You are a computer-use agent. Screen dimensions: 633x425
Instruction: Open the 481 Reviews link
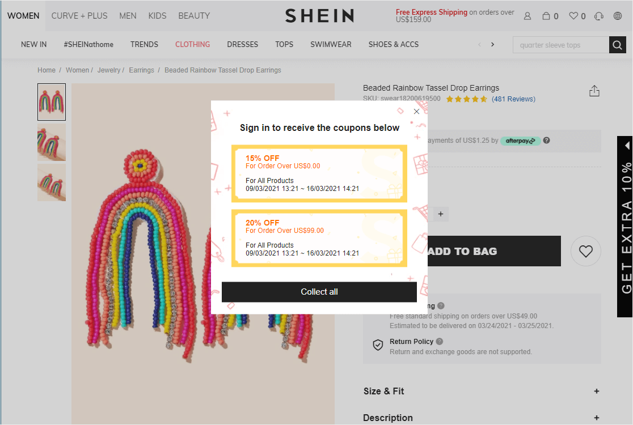click(513, 99)
